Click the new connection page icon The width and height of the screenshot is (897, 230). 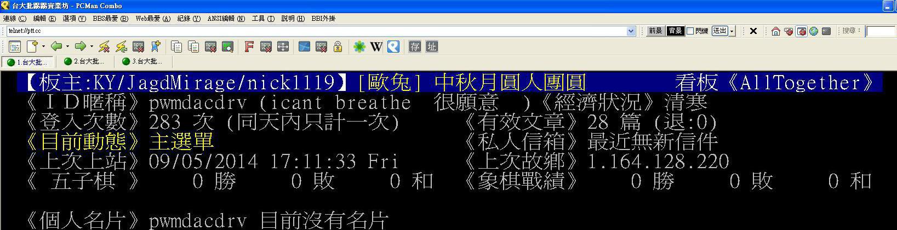(32, 47)
